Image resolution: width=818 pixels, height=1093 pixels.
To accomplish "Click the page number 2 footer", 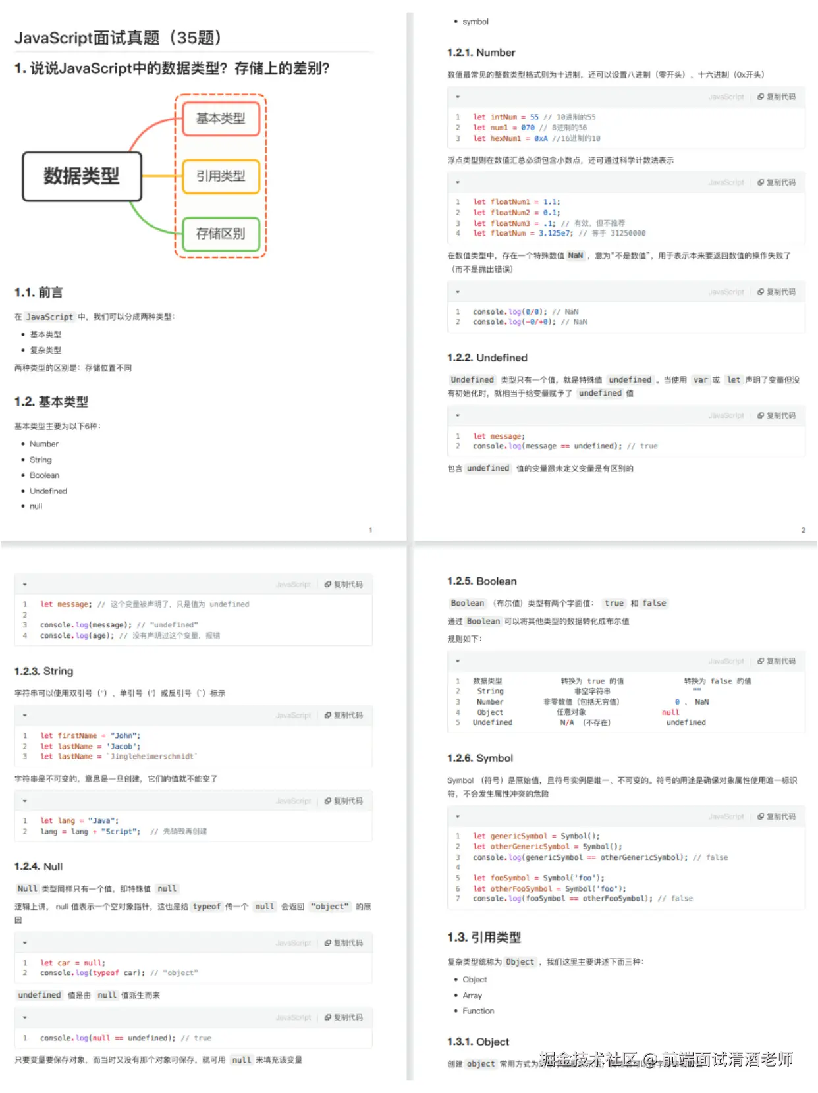I will tap(803, 530).
